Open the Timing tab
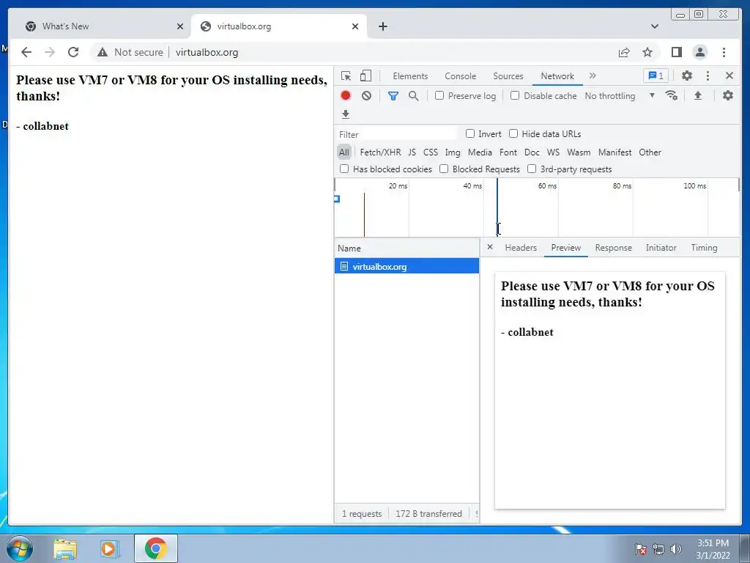The width and height of the screenshot is (750, 563). [704, 248]
